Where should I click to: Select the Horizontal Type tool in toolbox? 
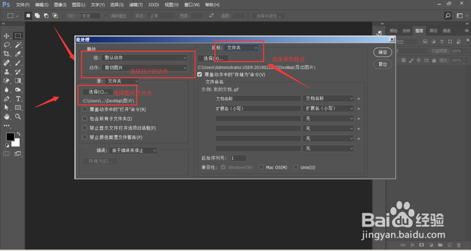(x=18, y=99)
